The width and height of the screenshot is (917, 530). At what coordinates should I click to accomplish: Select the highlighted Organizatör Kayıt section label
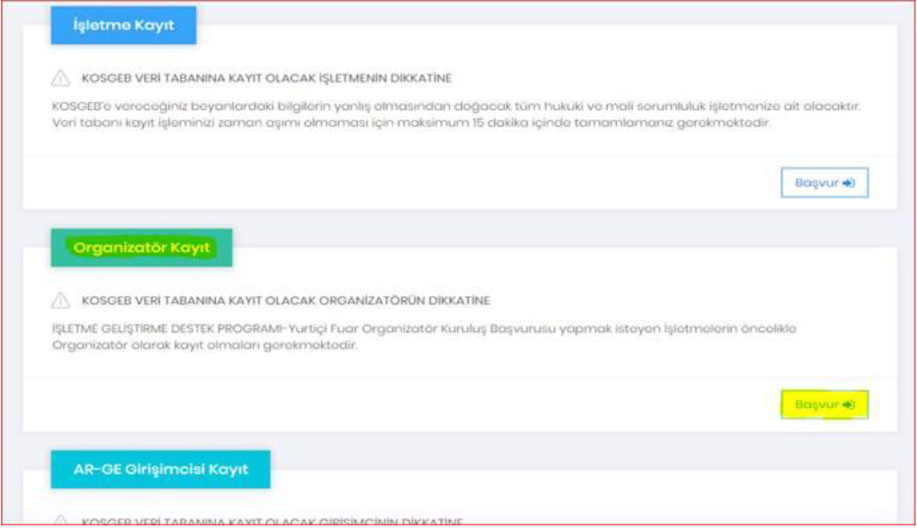click(141, 248)
